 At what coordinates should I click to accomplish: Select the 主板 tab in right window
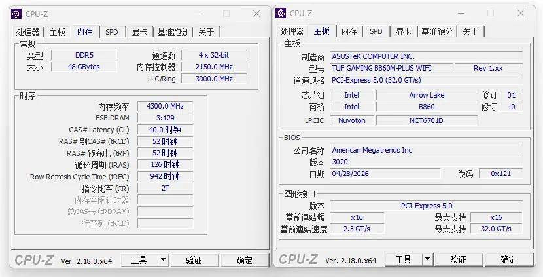(322, 31)
